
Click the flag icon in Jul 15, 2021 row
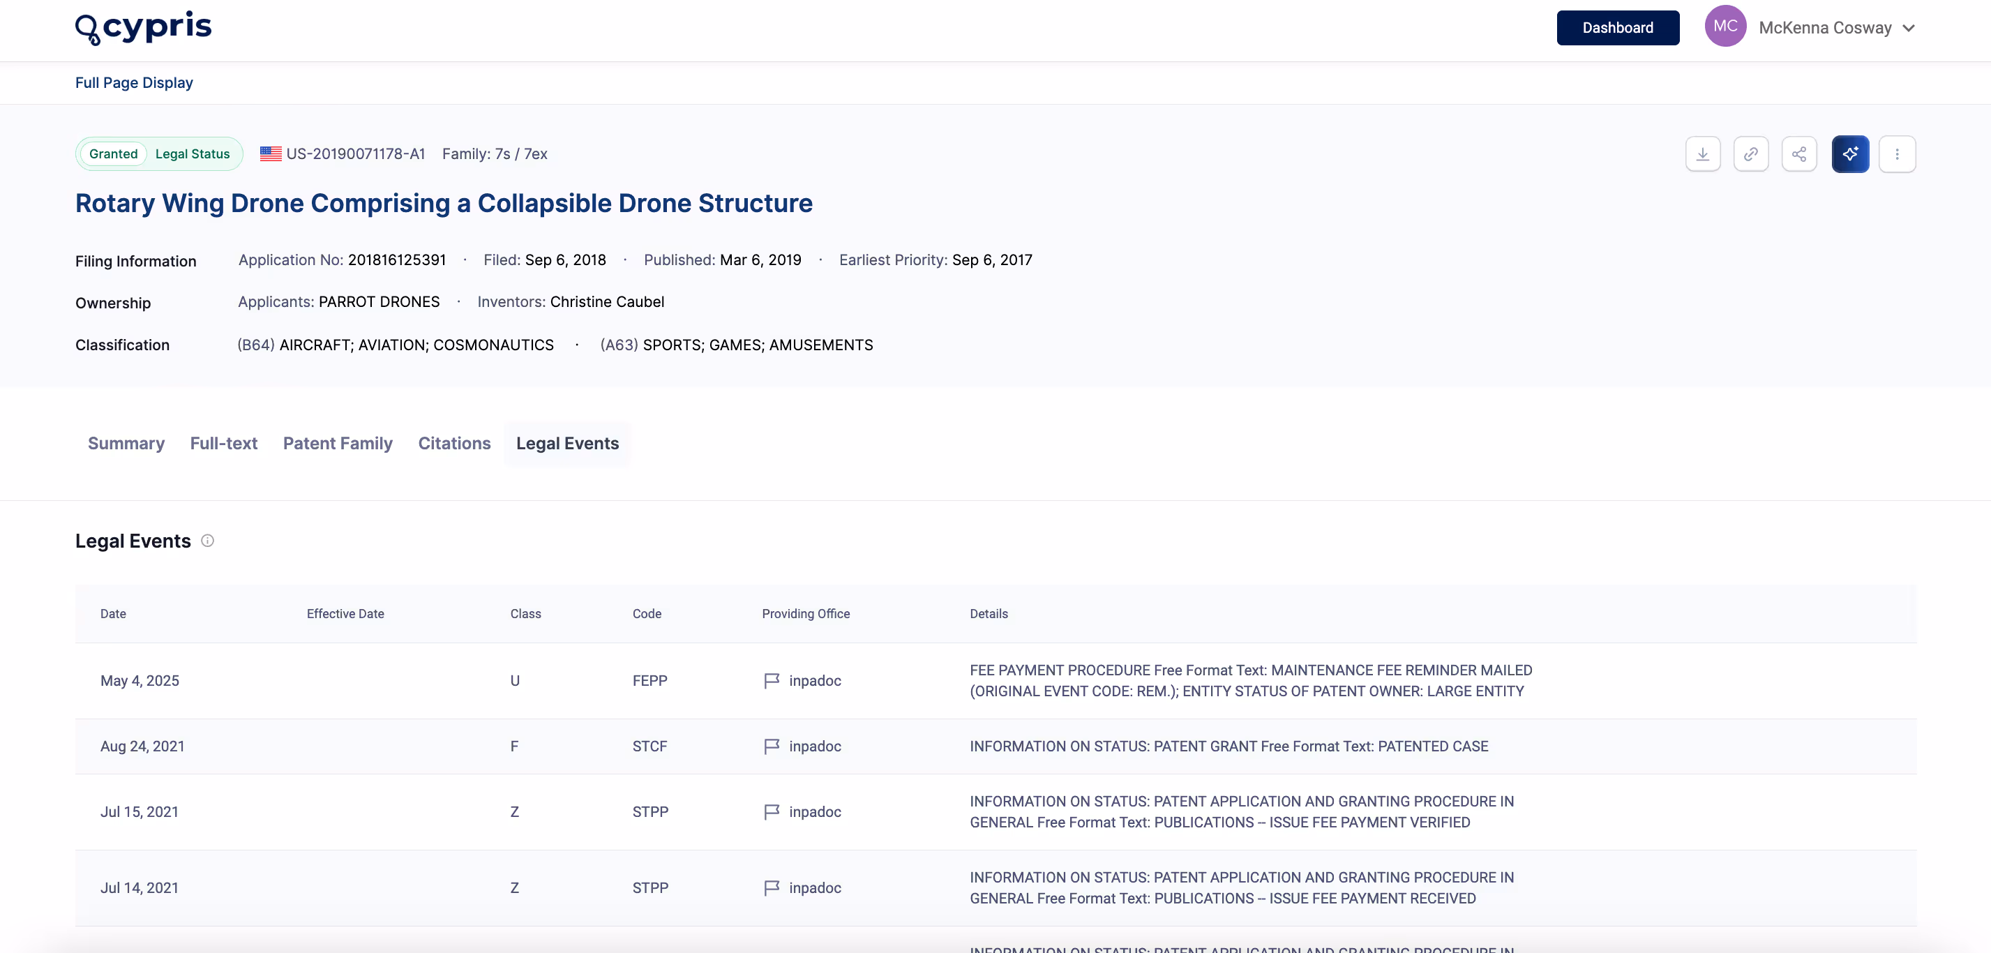(772, 812)
